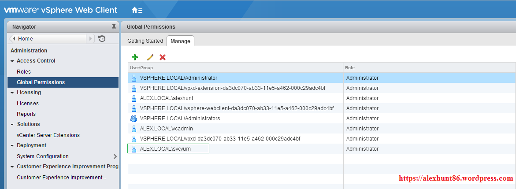Switch to the Getting Started tab
The height and width of the screenshot is (189, 516).
(x=145, y=41)
